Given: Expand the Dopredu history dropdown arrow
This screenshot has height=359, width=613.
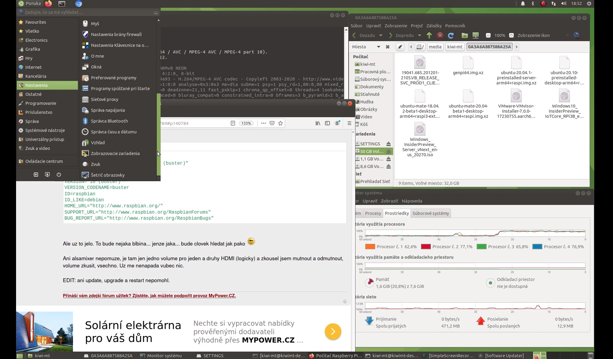Looking at the screenshot, I should pyautogui.click(x=419, y=35).
